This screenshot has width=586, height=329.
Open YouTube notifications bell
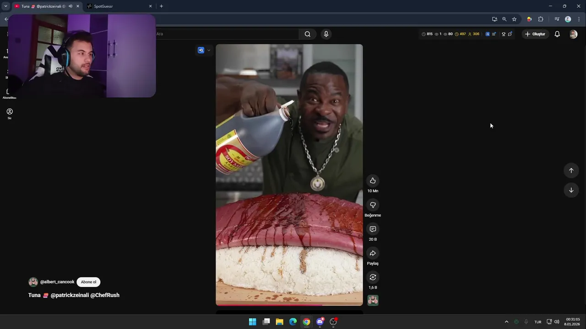[x=557, y=34]
